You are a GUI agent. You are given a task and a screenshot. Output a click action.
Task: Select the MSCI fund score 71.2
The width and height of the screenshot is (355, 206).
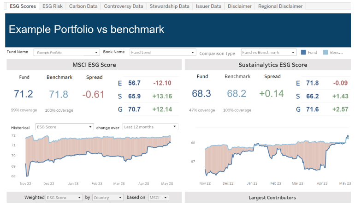click(24, 94)
